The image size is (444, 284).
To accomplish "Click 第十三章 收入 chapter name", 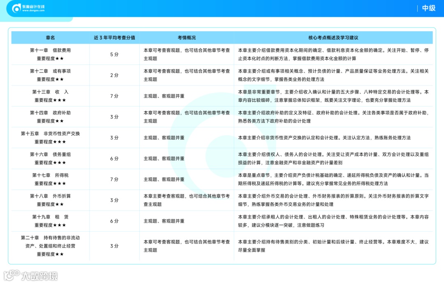I will coord(51,92).
